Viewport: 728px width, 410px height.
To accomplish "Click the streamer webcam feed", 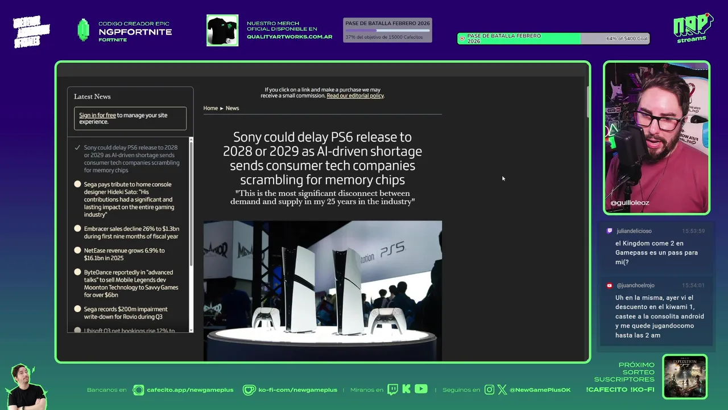I will click(x=656, y=138).
